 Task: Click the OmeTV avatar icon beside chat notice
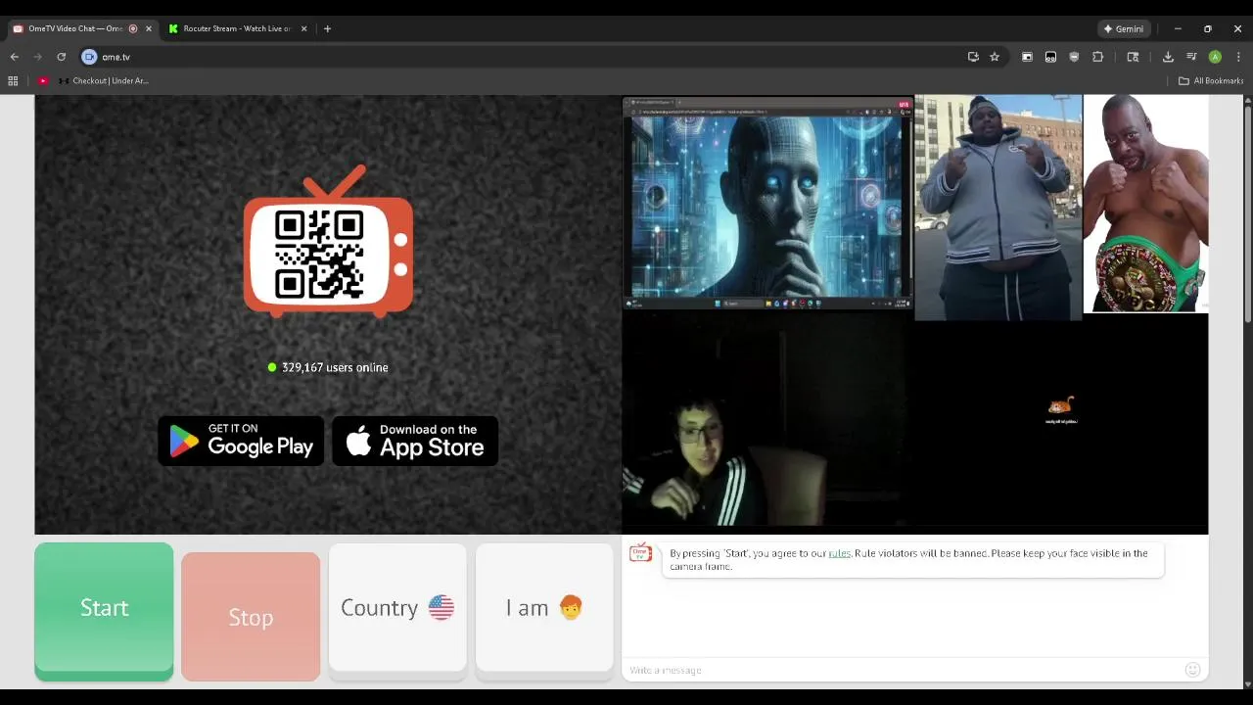pos(640,553)
